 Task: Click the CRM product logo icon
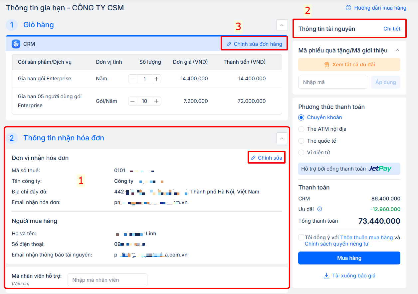point(16,44)
